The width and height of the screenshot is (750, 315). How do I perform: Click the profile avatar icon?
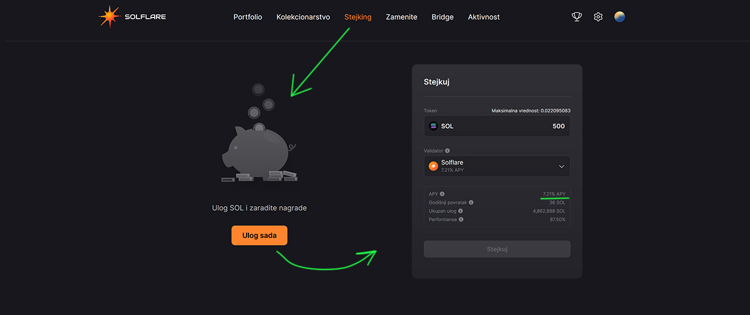619,17
